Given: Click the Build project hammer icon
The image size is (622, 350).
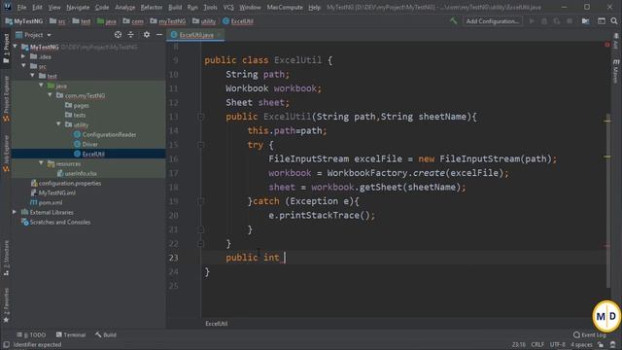Looking at the screenshot, I should [x=454, y=20].
